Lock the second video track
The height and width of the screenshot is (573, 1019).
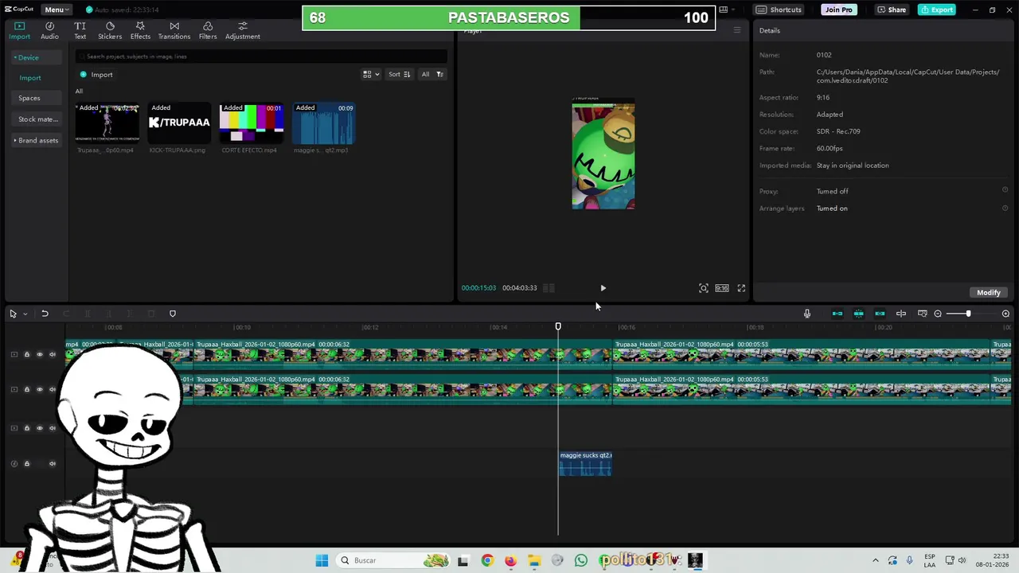pyautogui.click(x=26, y=389)
